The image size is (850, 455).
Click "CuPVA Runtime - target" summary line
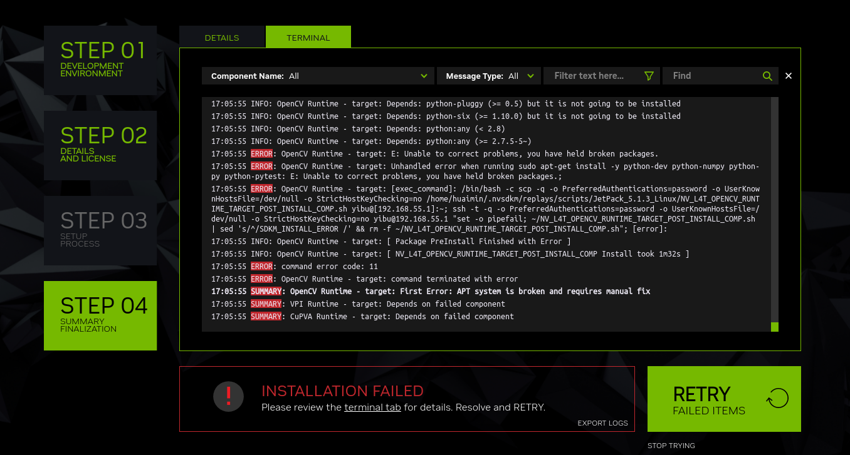[362, 317]
